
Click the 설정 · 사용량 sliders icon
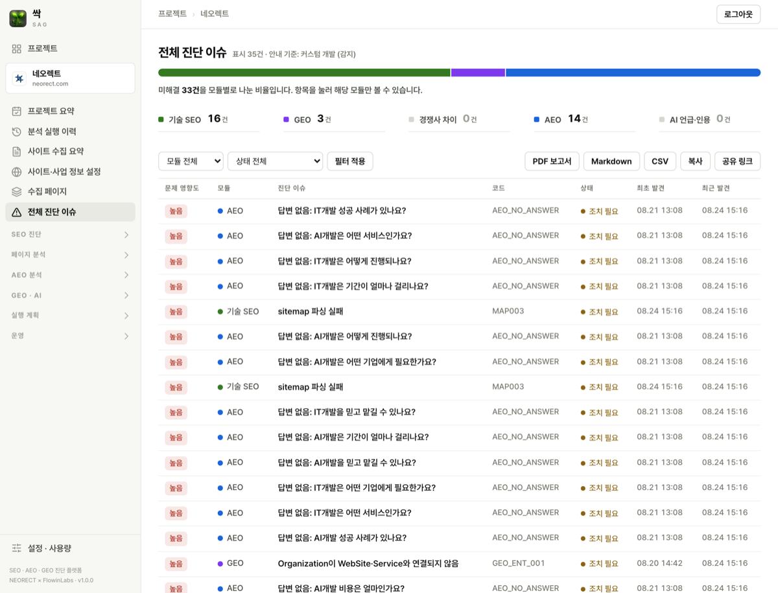(17, 548)
